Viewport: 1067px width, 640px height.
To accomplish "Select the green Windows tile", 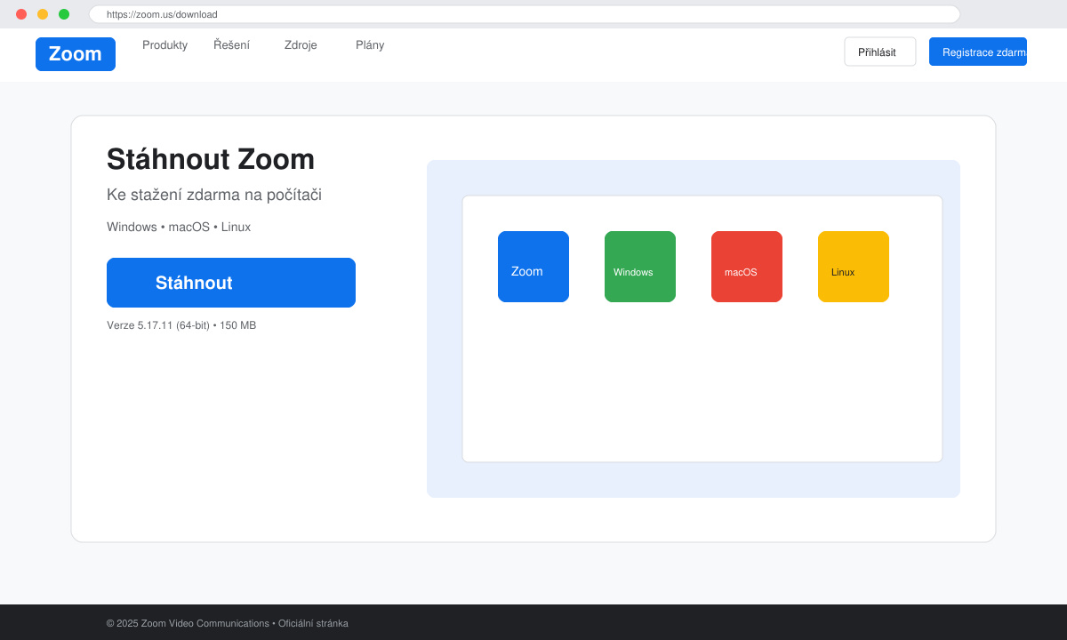I will [640, 267].
